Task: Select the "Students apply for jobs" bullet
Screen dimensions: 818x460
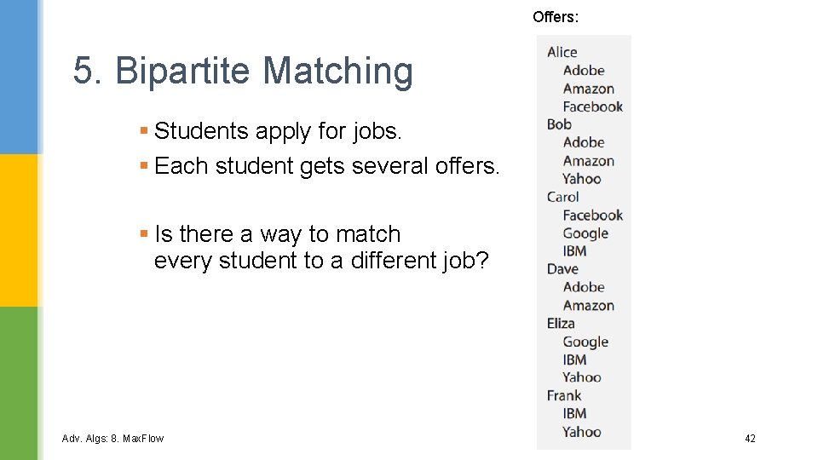Action: click(278, 131)
